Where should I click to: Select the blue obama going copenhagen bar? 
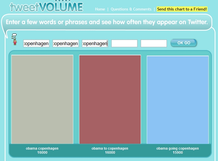(x=178, y=100)
